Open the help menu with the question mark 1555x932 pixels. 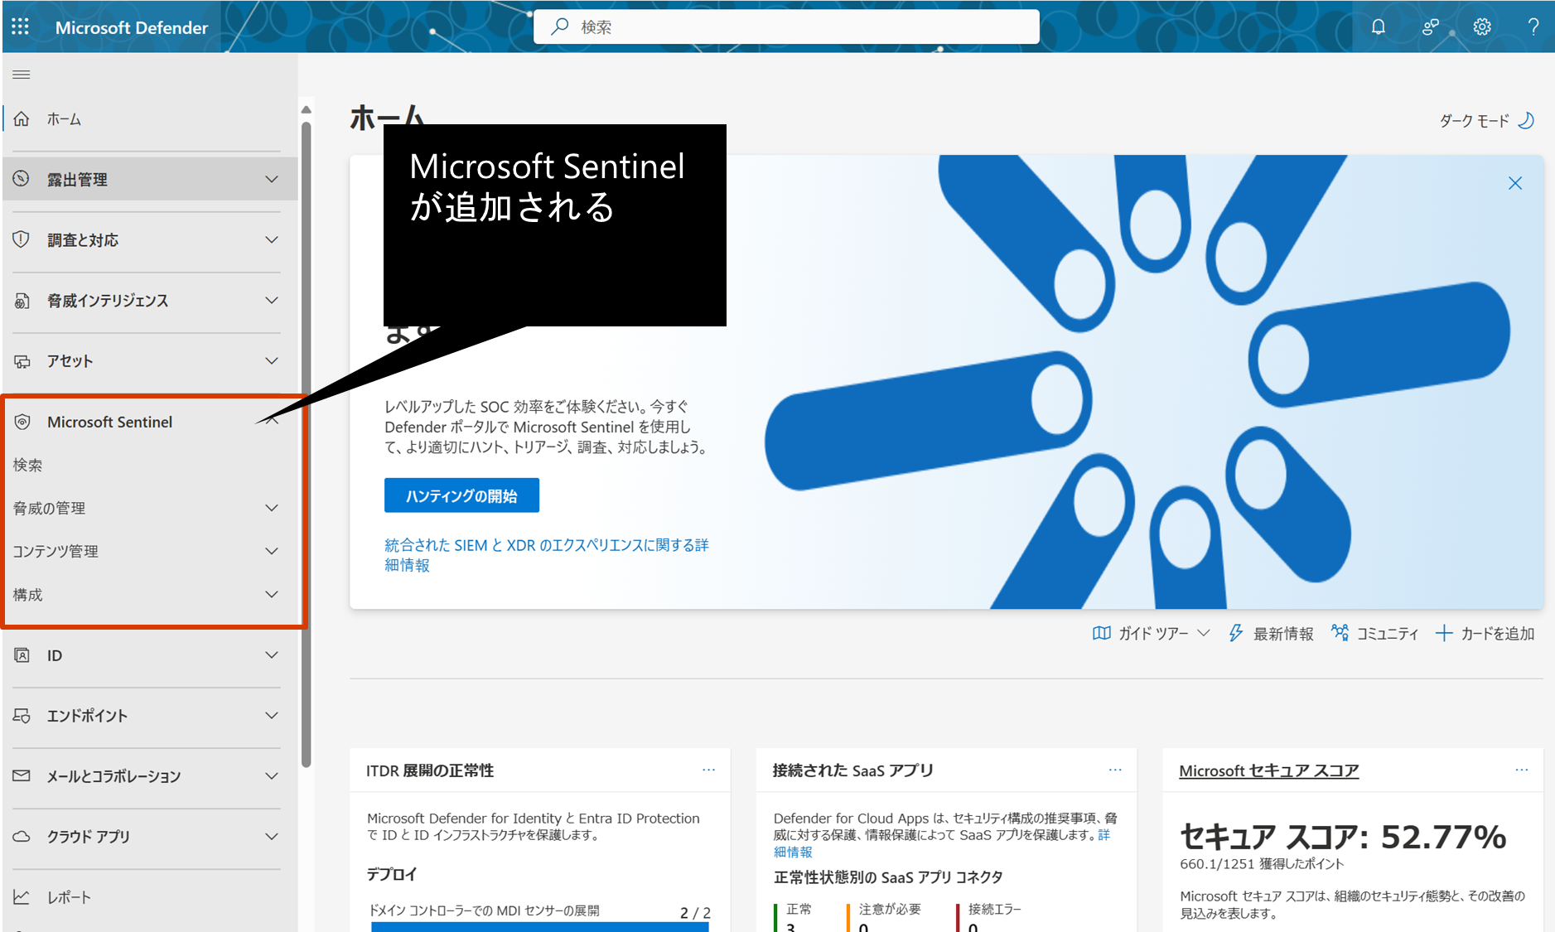(1534, 26)
